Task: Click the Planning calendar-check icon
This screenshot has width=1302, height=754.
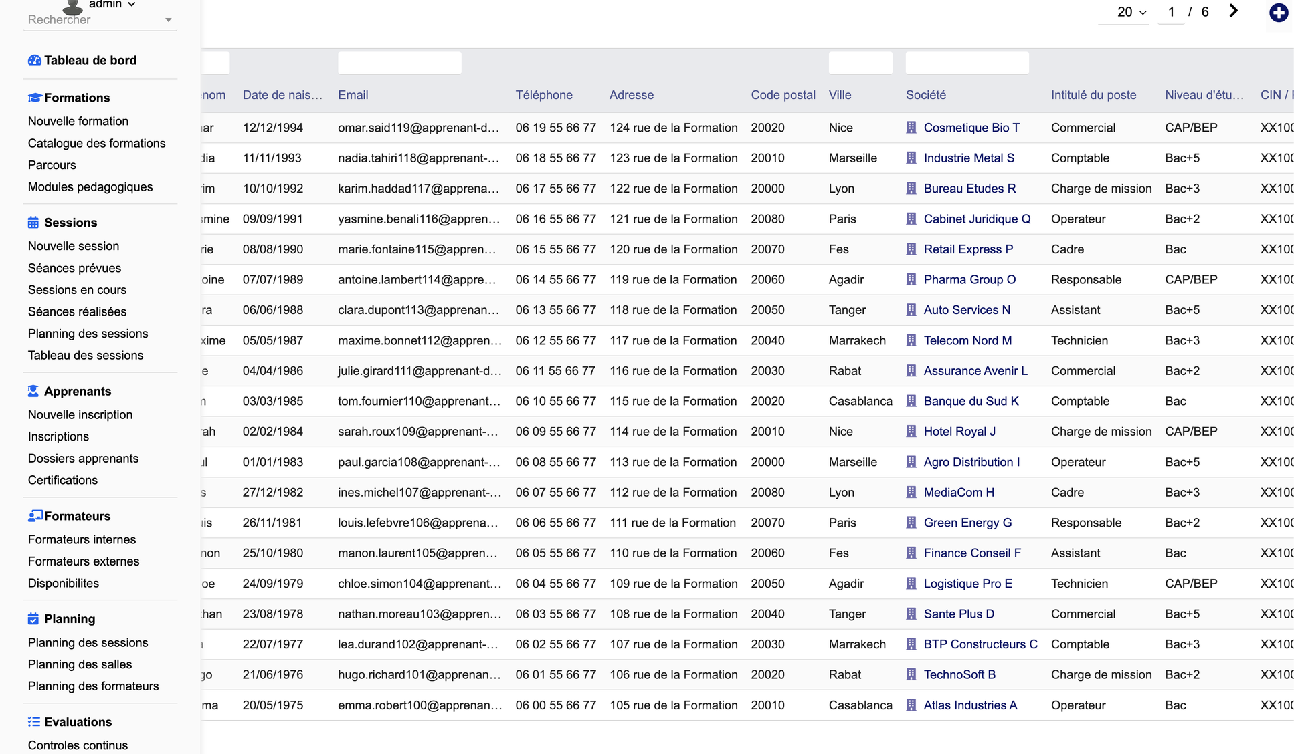Action: [33, 619]
